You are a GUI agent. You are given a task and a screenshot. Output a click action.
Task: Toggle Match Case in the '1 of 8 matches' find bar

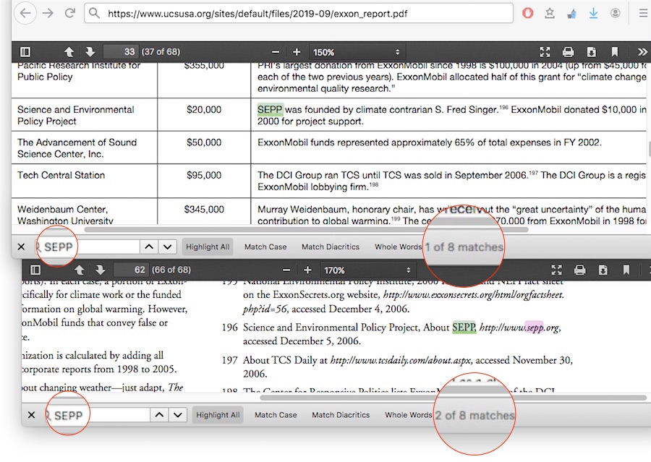point(265,247)
